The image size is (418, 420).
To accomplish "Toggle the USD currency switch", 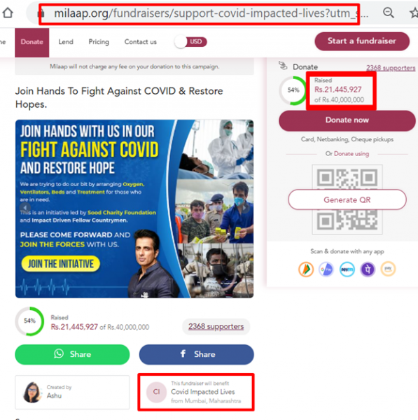I will 190,42.
